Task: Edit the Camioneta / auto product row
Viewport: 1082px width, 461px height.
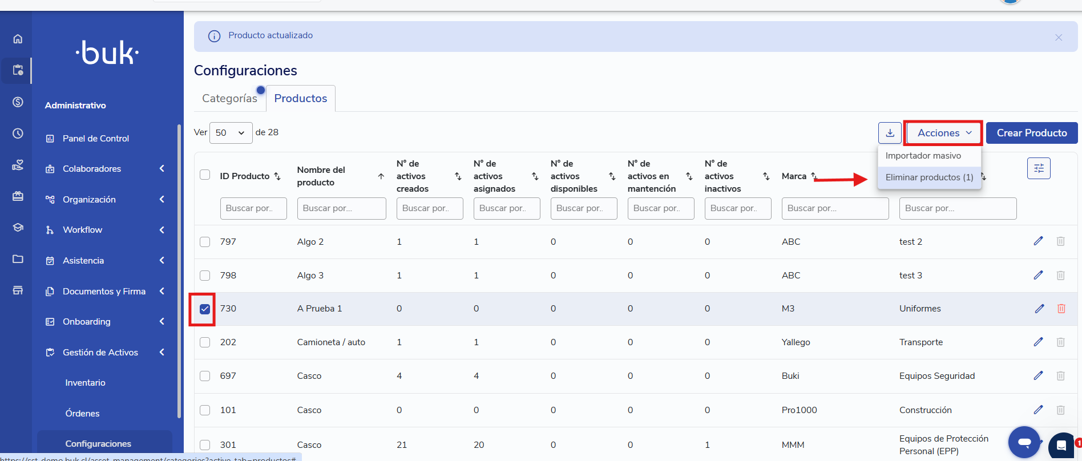Action: pyautogui.click(x=1038, y=342)
